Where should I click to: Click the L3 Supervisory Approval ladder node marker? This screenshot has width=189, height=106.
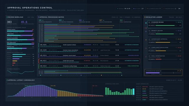coord(146,40)
